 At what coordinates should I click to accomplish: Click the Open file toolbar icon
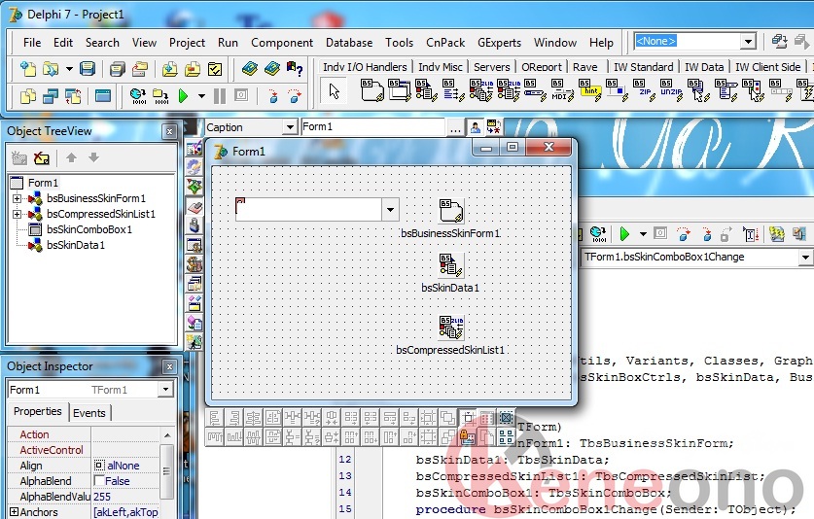pos(51,68)
